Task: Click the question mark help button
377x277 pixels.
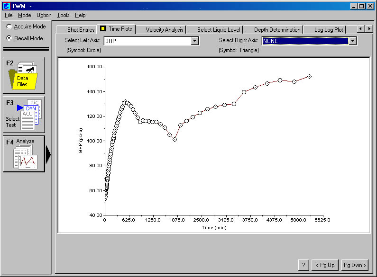Action: (303, 265)
